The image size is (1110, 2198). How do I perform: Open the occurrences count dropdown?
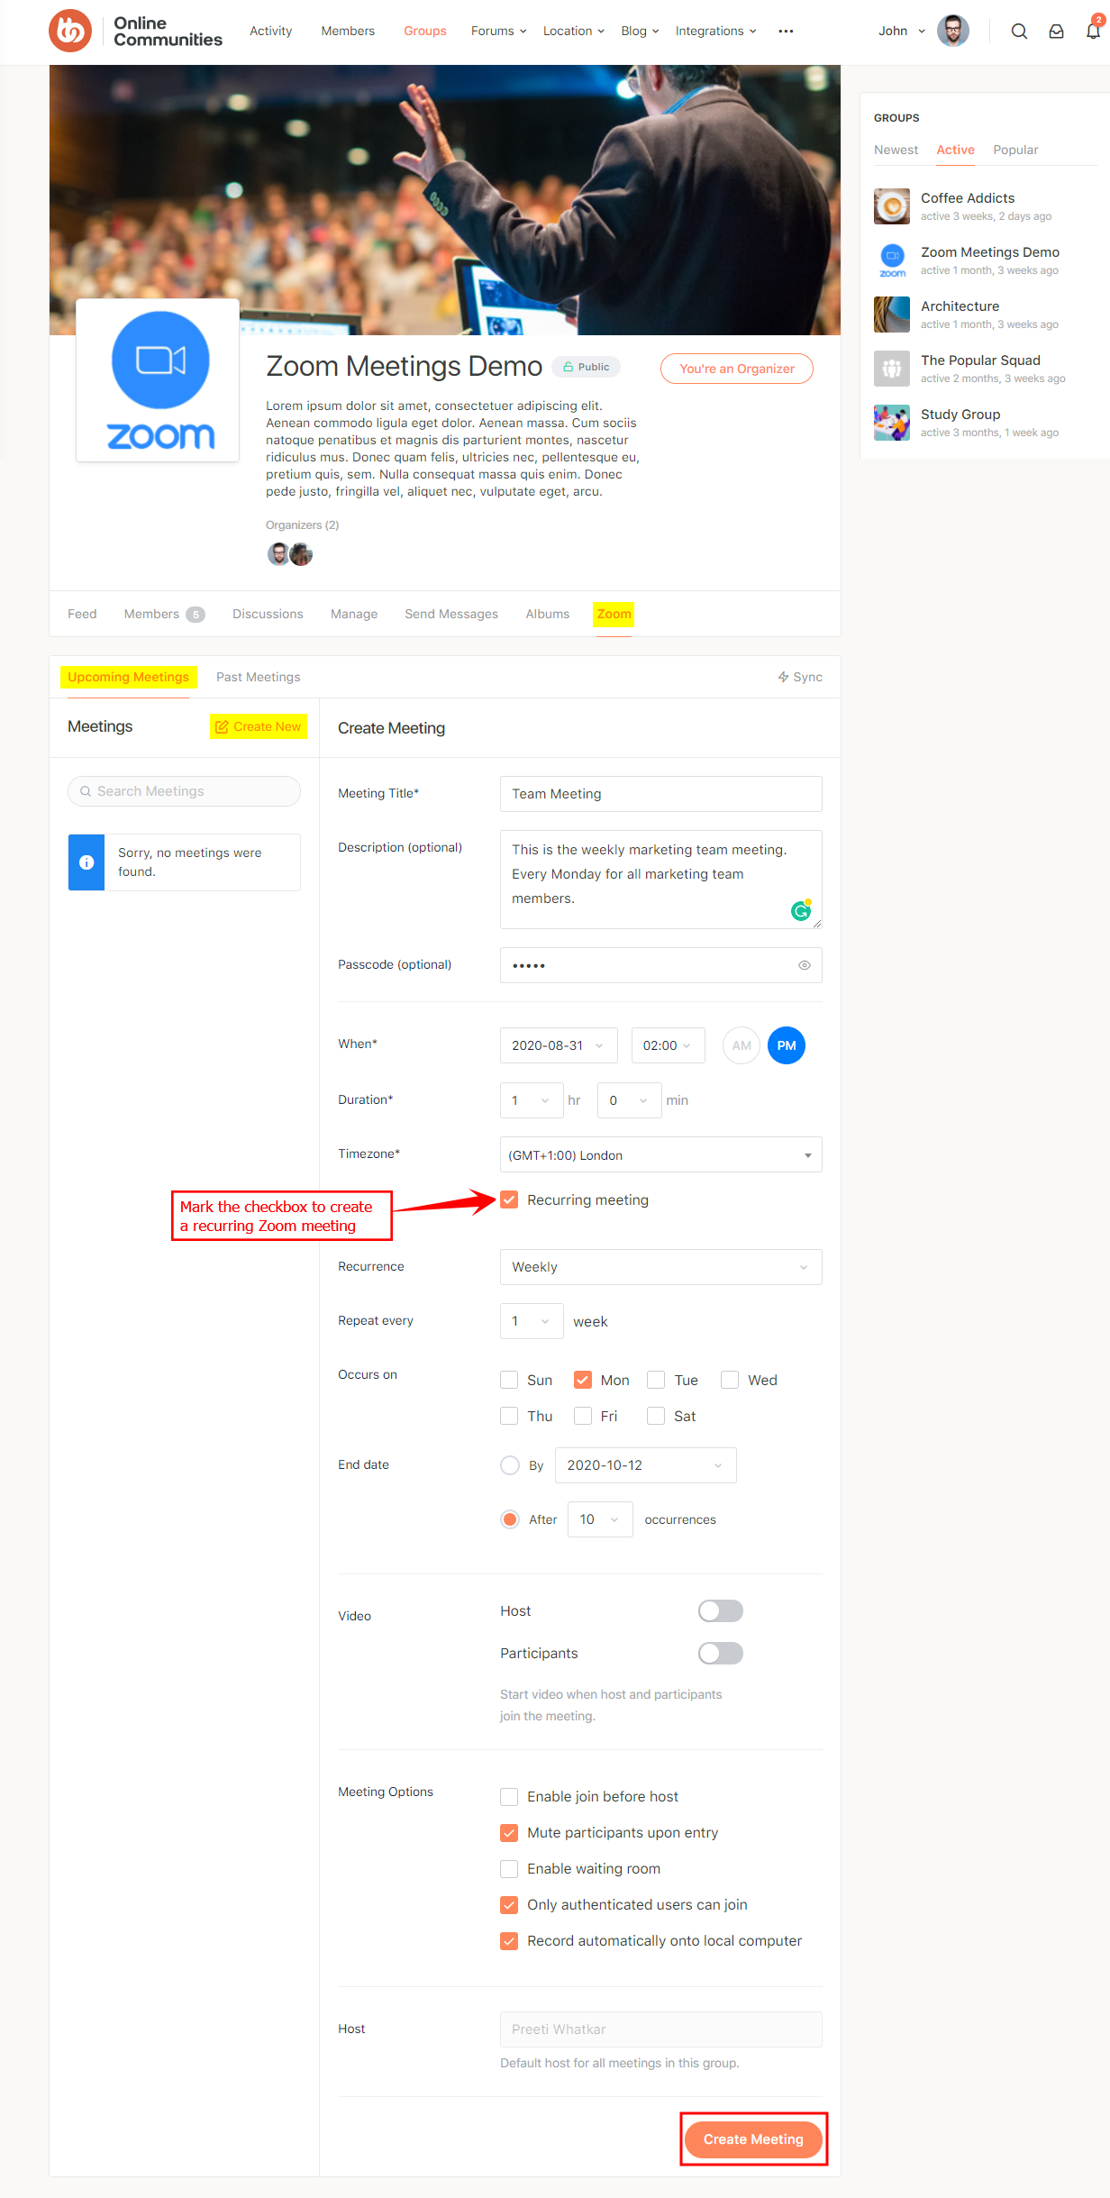tap(599, 1519)
